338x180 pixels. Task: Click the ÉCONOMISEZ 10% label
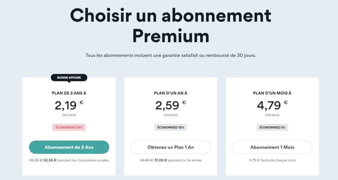[x=171, y=127]
